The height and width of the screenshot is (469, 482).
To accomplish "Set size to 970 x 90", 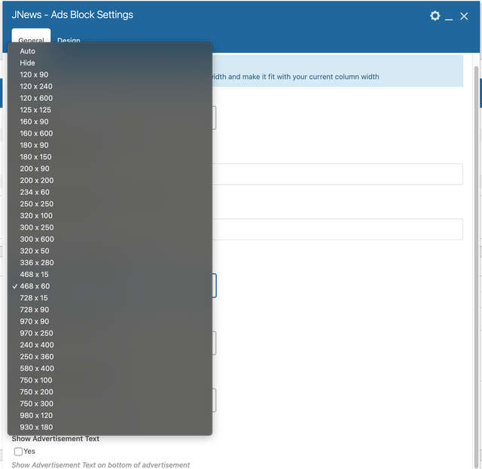I will (110, 321).
